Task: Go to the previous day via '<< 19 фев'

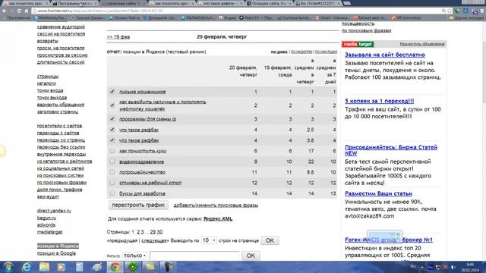Action: tap(118, 37)
